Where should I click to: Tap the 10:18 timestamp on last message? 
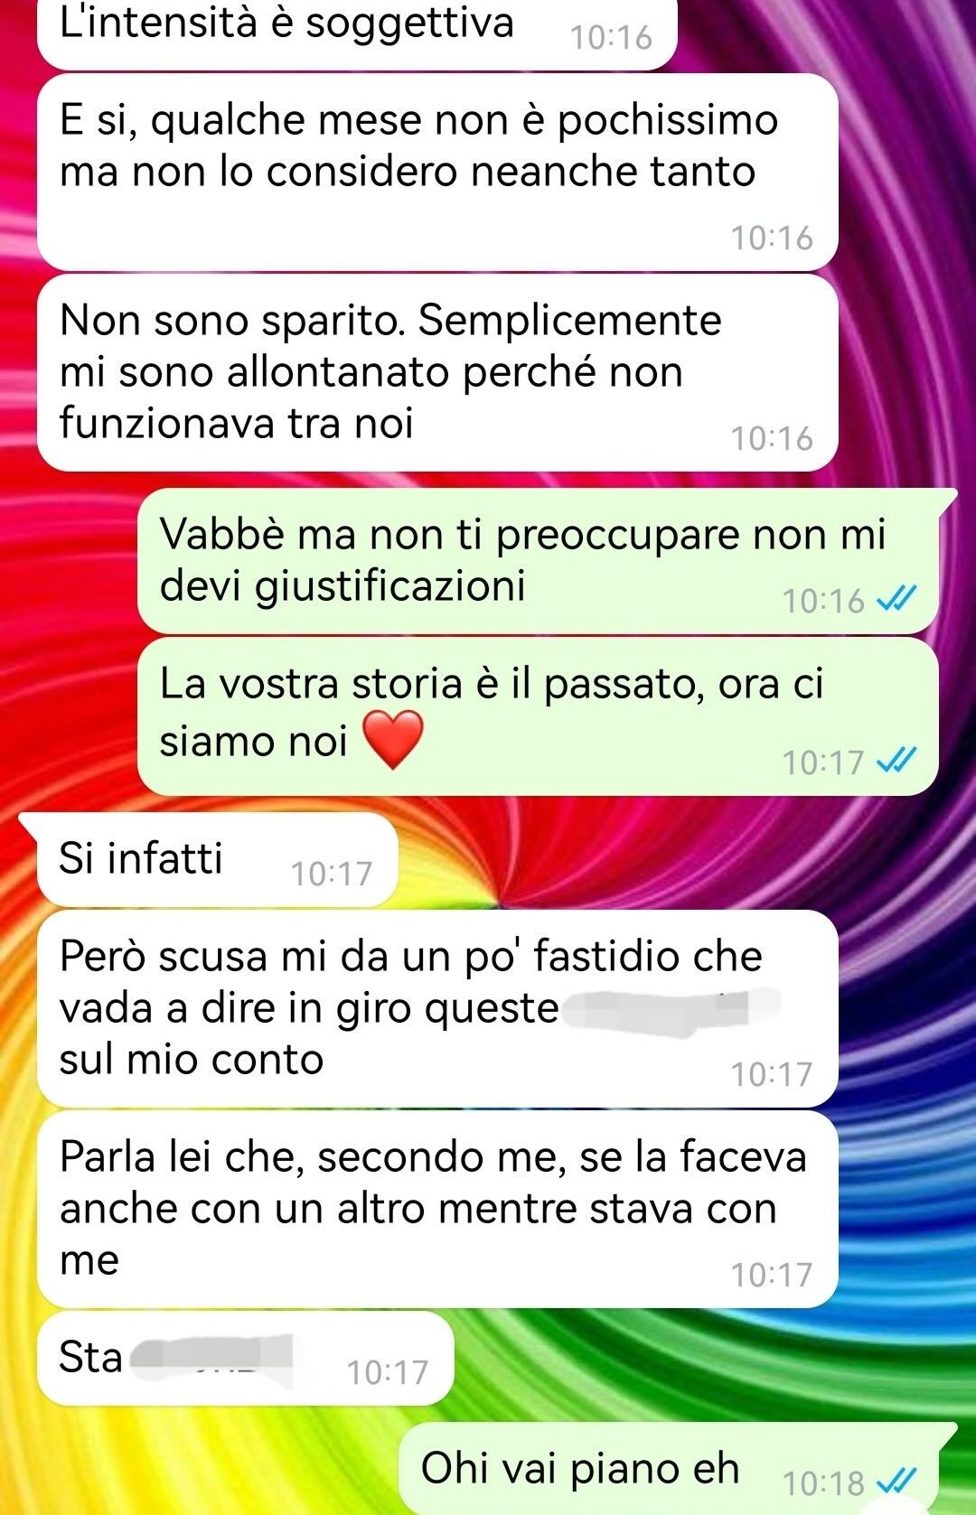tap(823, 1482)
